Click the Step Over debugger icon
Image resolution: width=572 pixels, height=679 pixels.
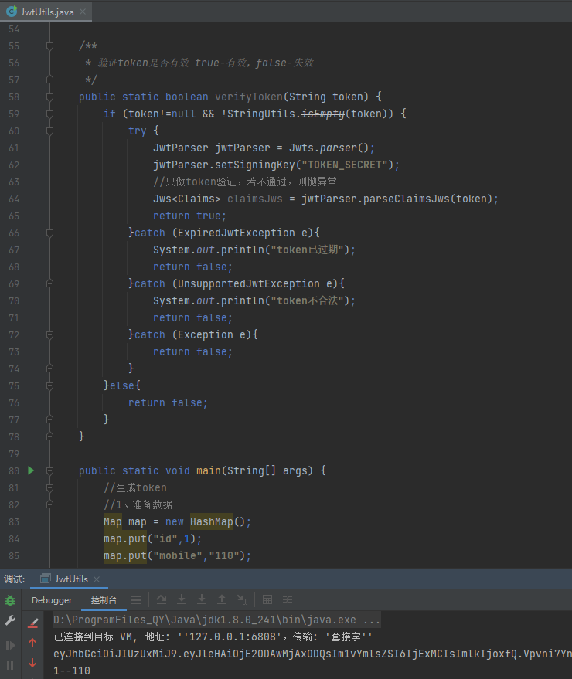click(162, 599)
